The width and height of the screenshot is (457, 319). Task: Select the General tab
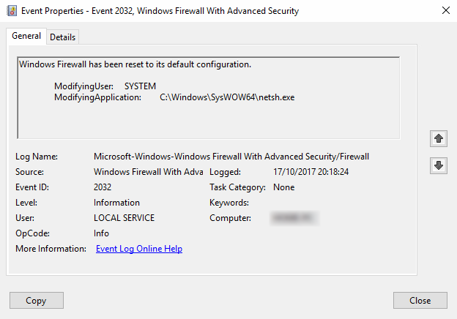pos(26,36)
